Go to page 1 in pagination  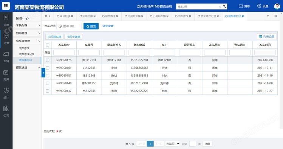pos(150,144)
